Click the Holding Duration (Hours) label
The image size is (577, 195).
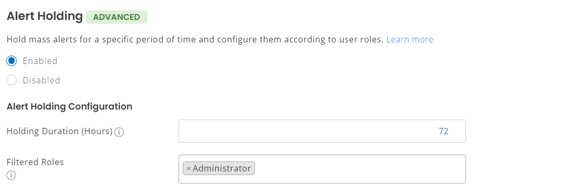[60, 131]
